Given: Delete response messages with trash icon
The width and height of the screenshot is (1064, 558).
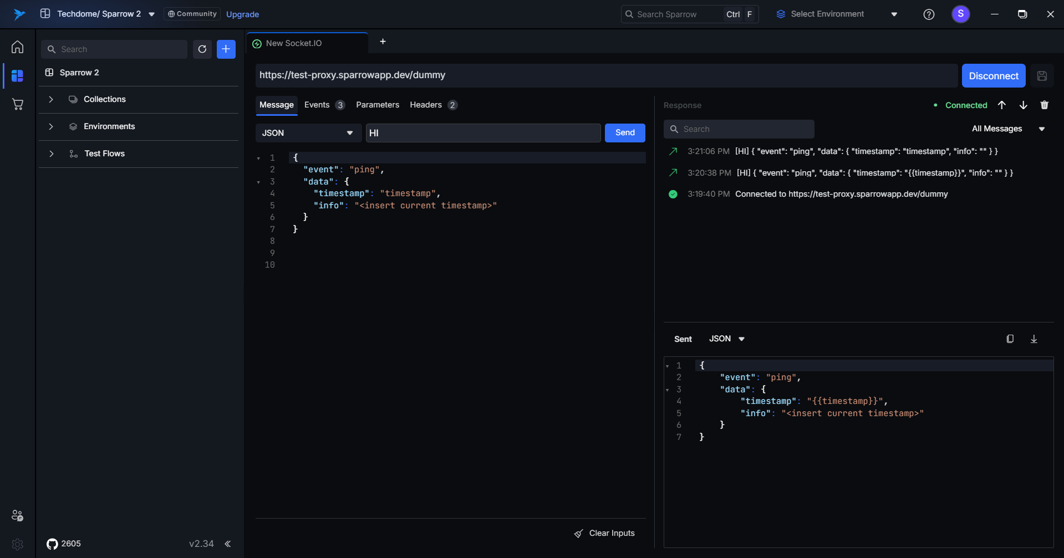Looking at the screenshot, I should (x=1044, y=105).
